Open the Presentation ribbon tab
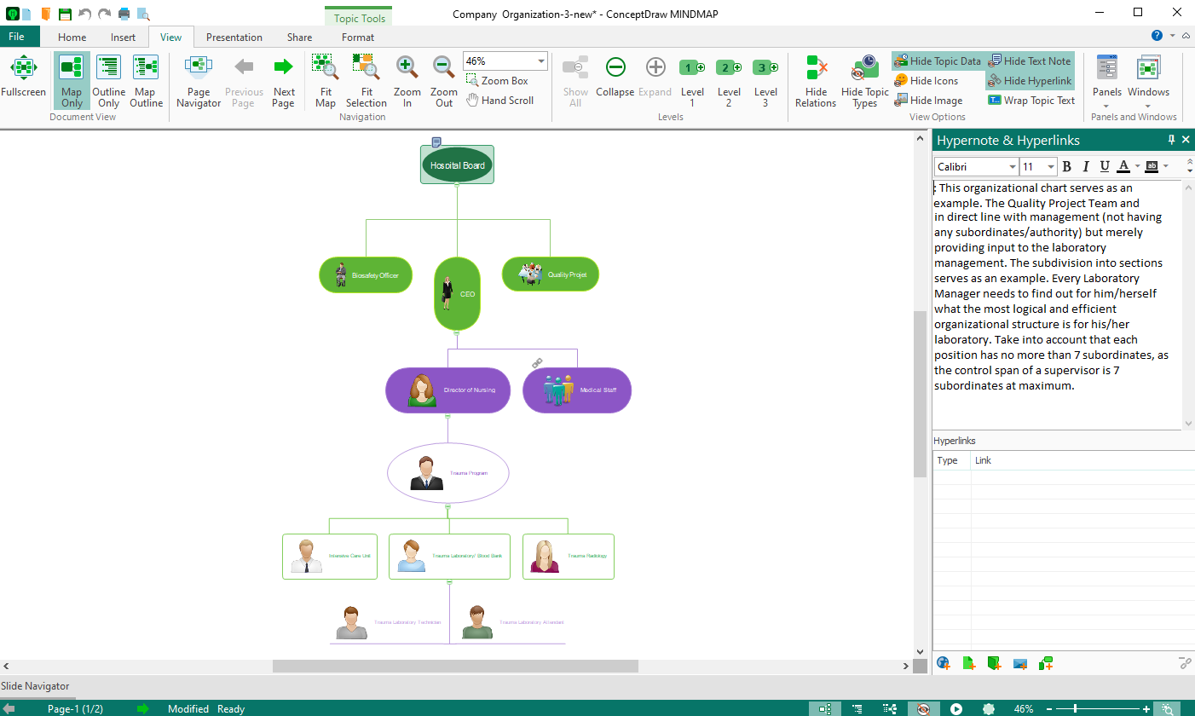Viewport: 1195px width, 716px height. pyautogui.click(x=234, y=37)
